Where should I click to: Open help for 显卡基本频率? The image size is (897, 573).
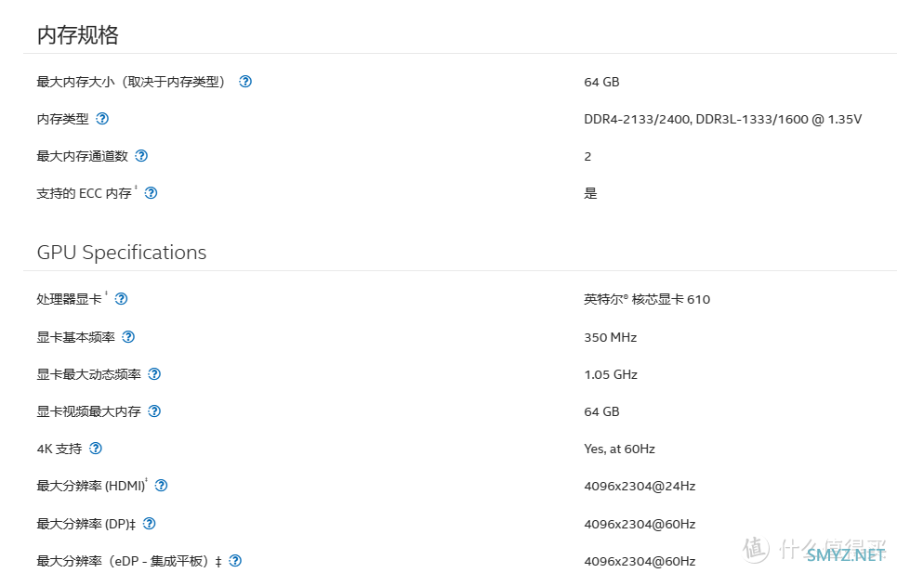128,337
